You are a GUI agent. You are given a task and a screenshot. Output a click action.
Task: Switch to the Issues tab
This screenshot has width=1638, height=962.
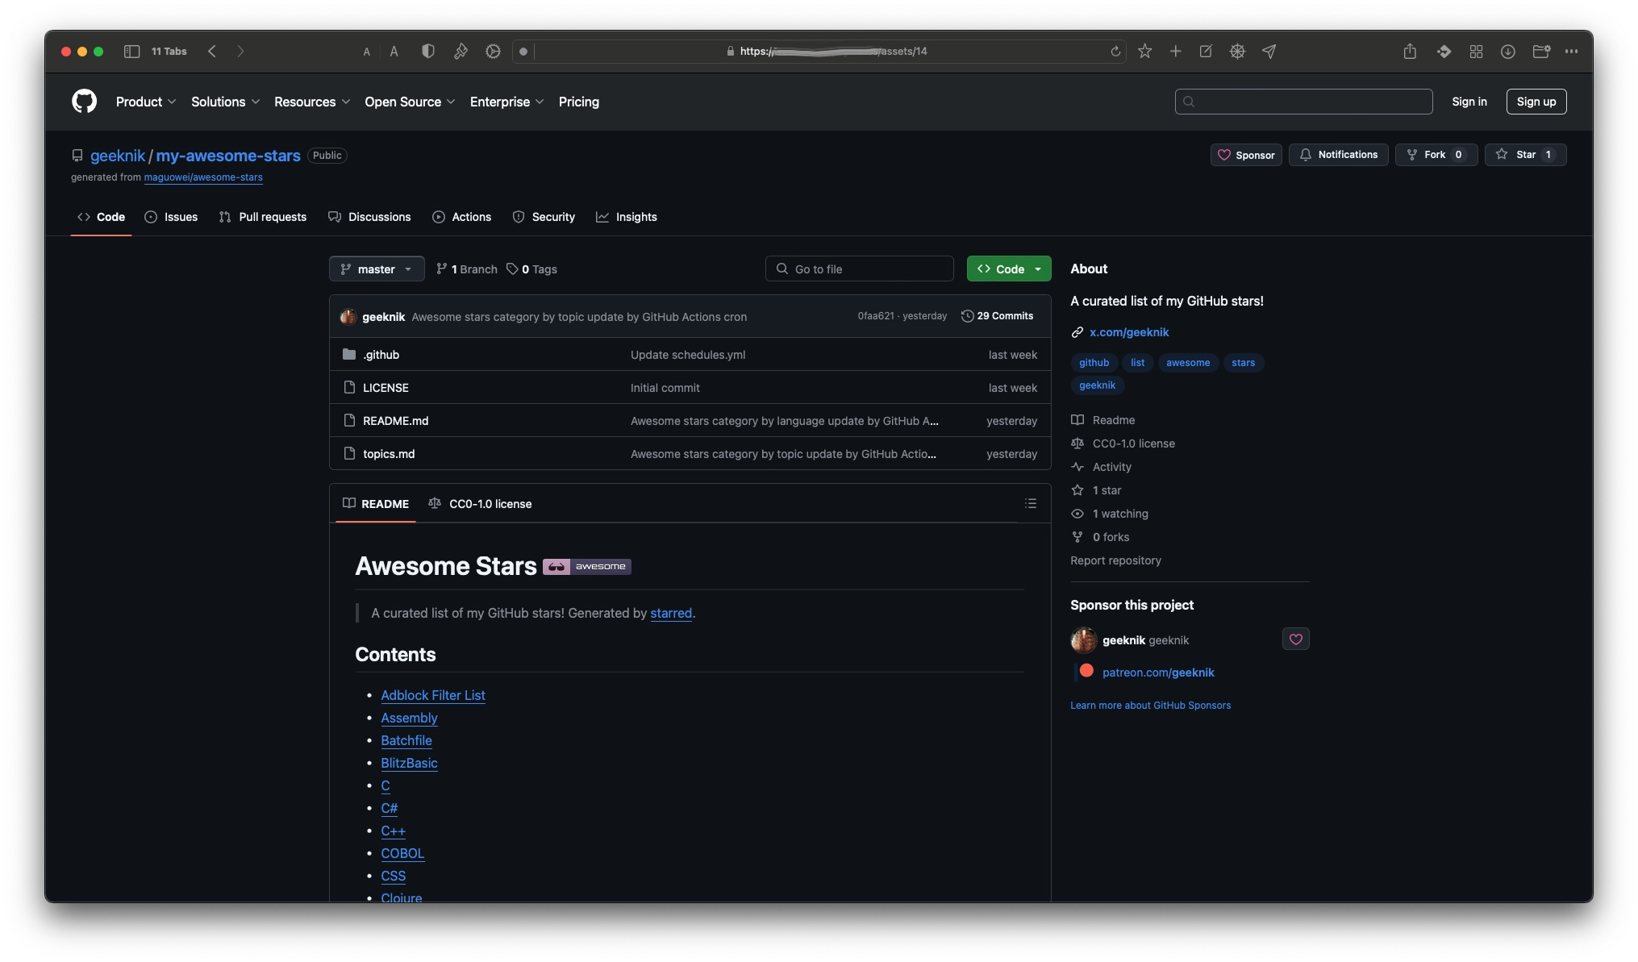tap(171, 217)
